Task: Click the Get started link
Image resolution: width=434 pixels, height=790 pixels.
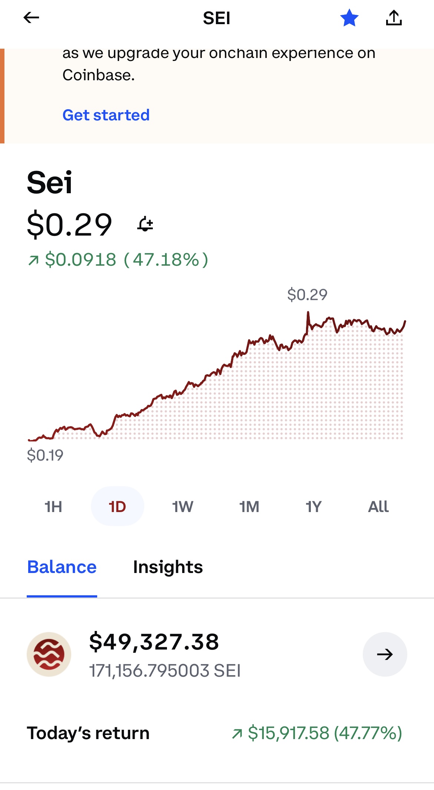Action: pyautogui.click(x=106, y=115)
